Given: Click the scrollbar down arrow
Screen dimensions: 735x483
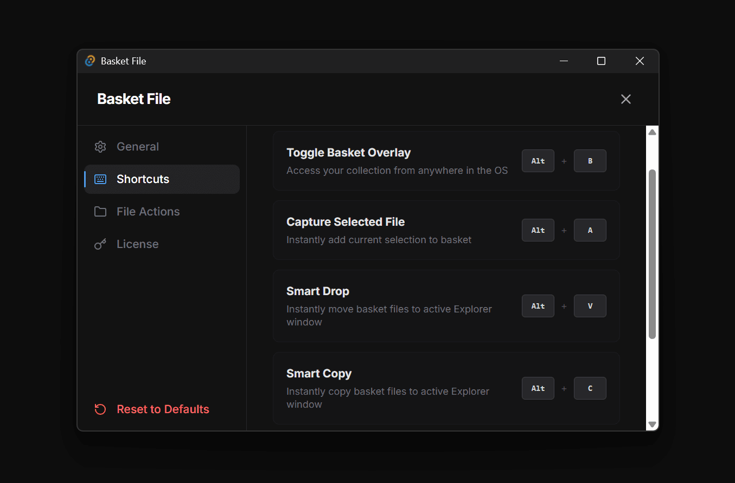Looking at the screenshot, I should tap(653, 425).
